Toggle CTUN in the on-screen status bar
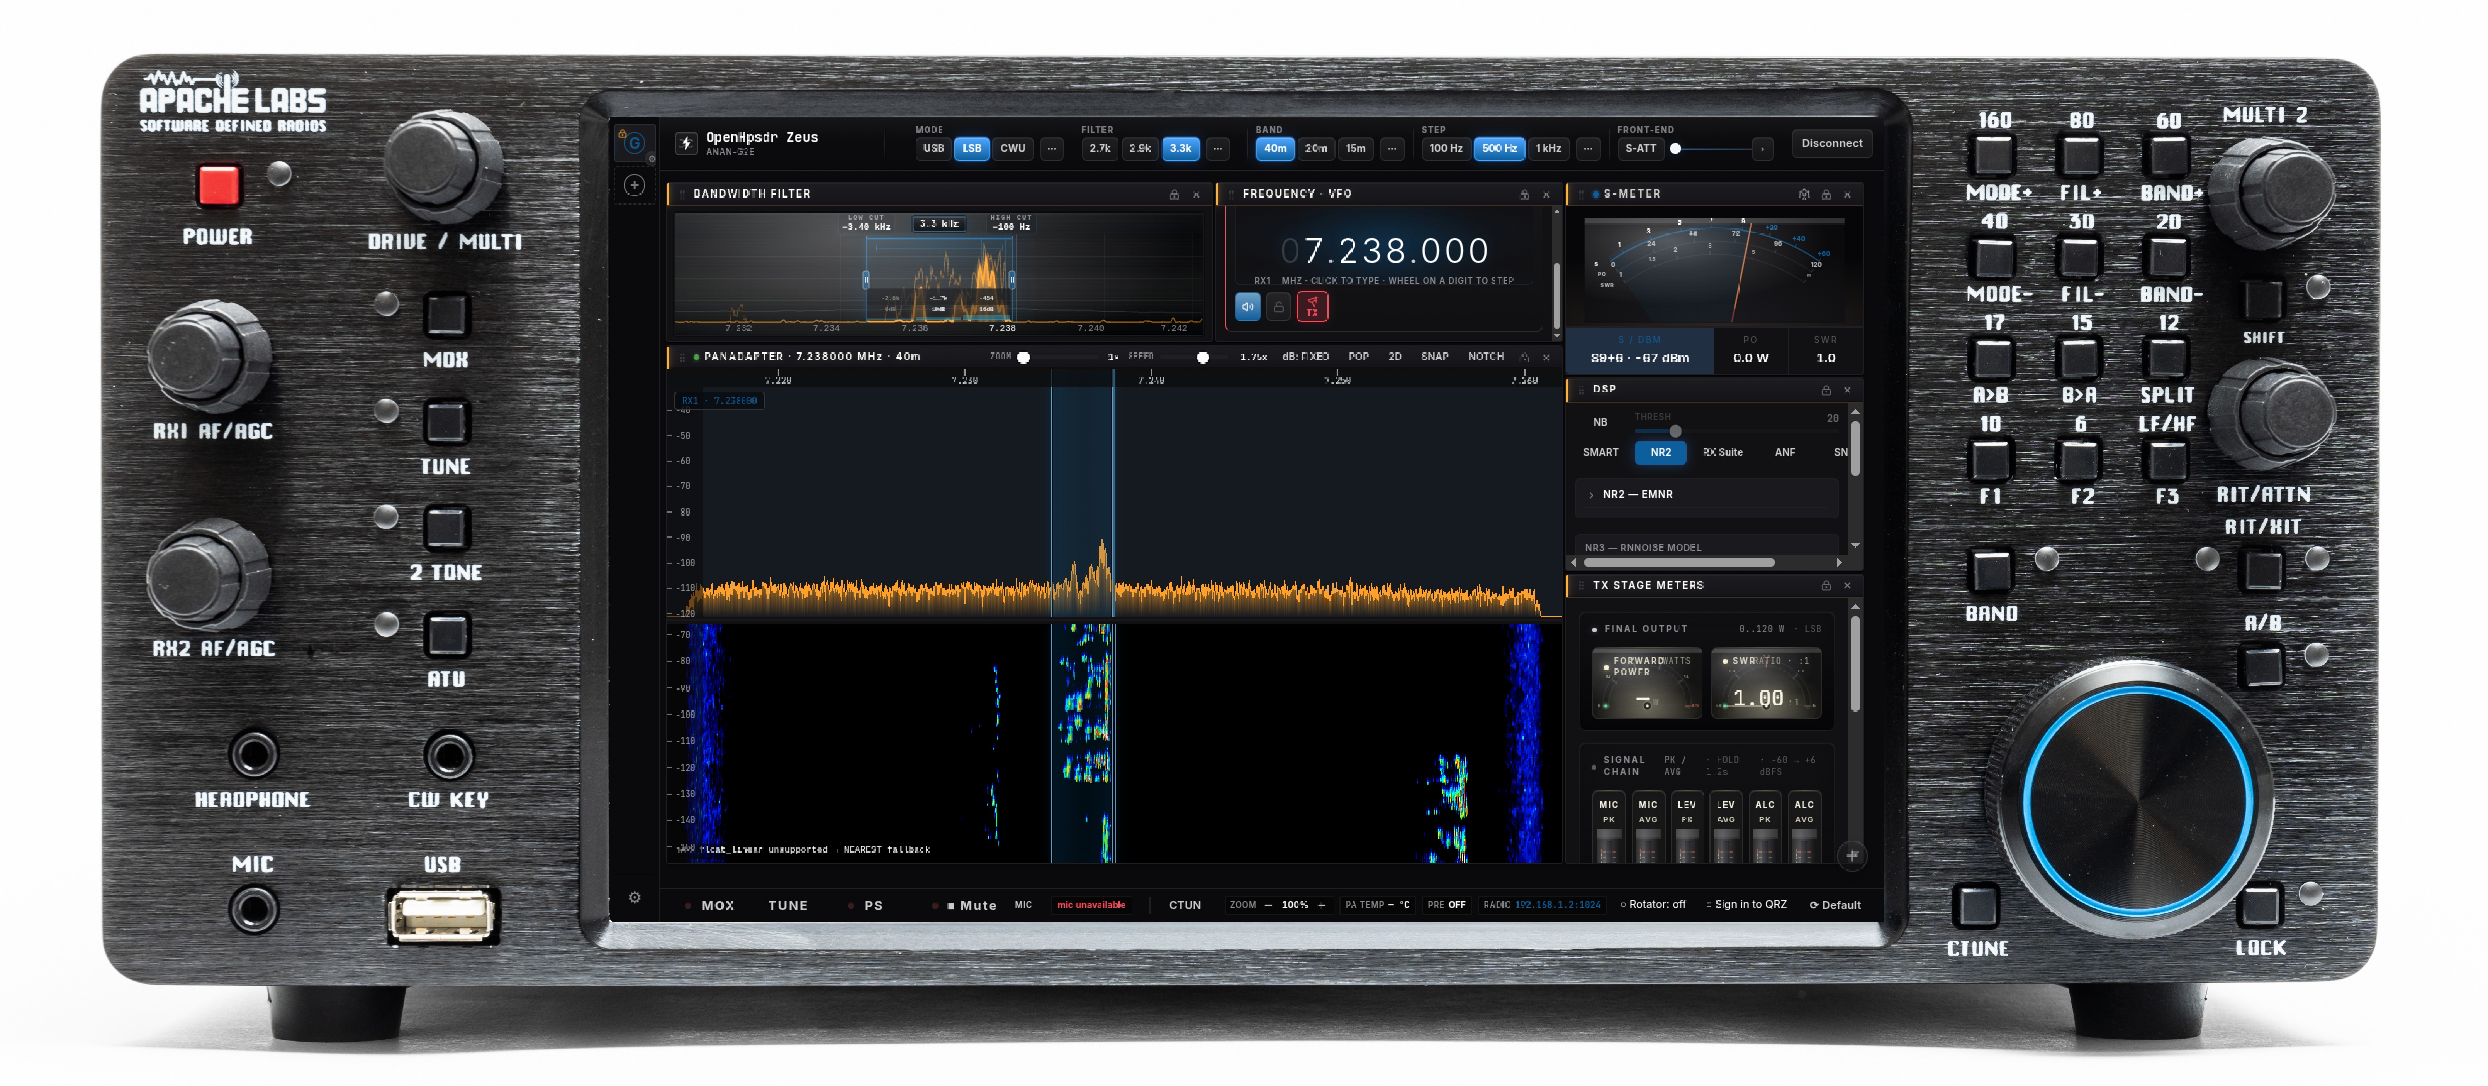This screenshot has height=1086, width=2488. (1185, 905)
